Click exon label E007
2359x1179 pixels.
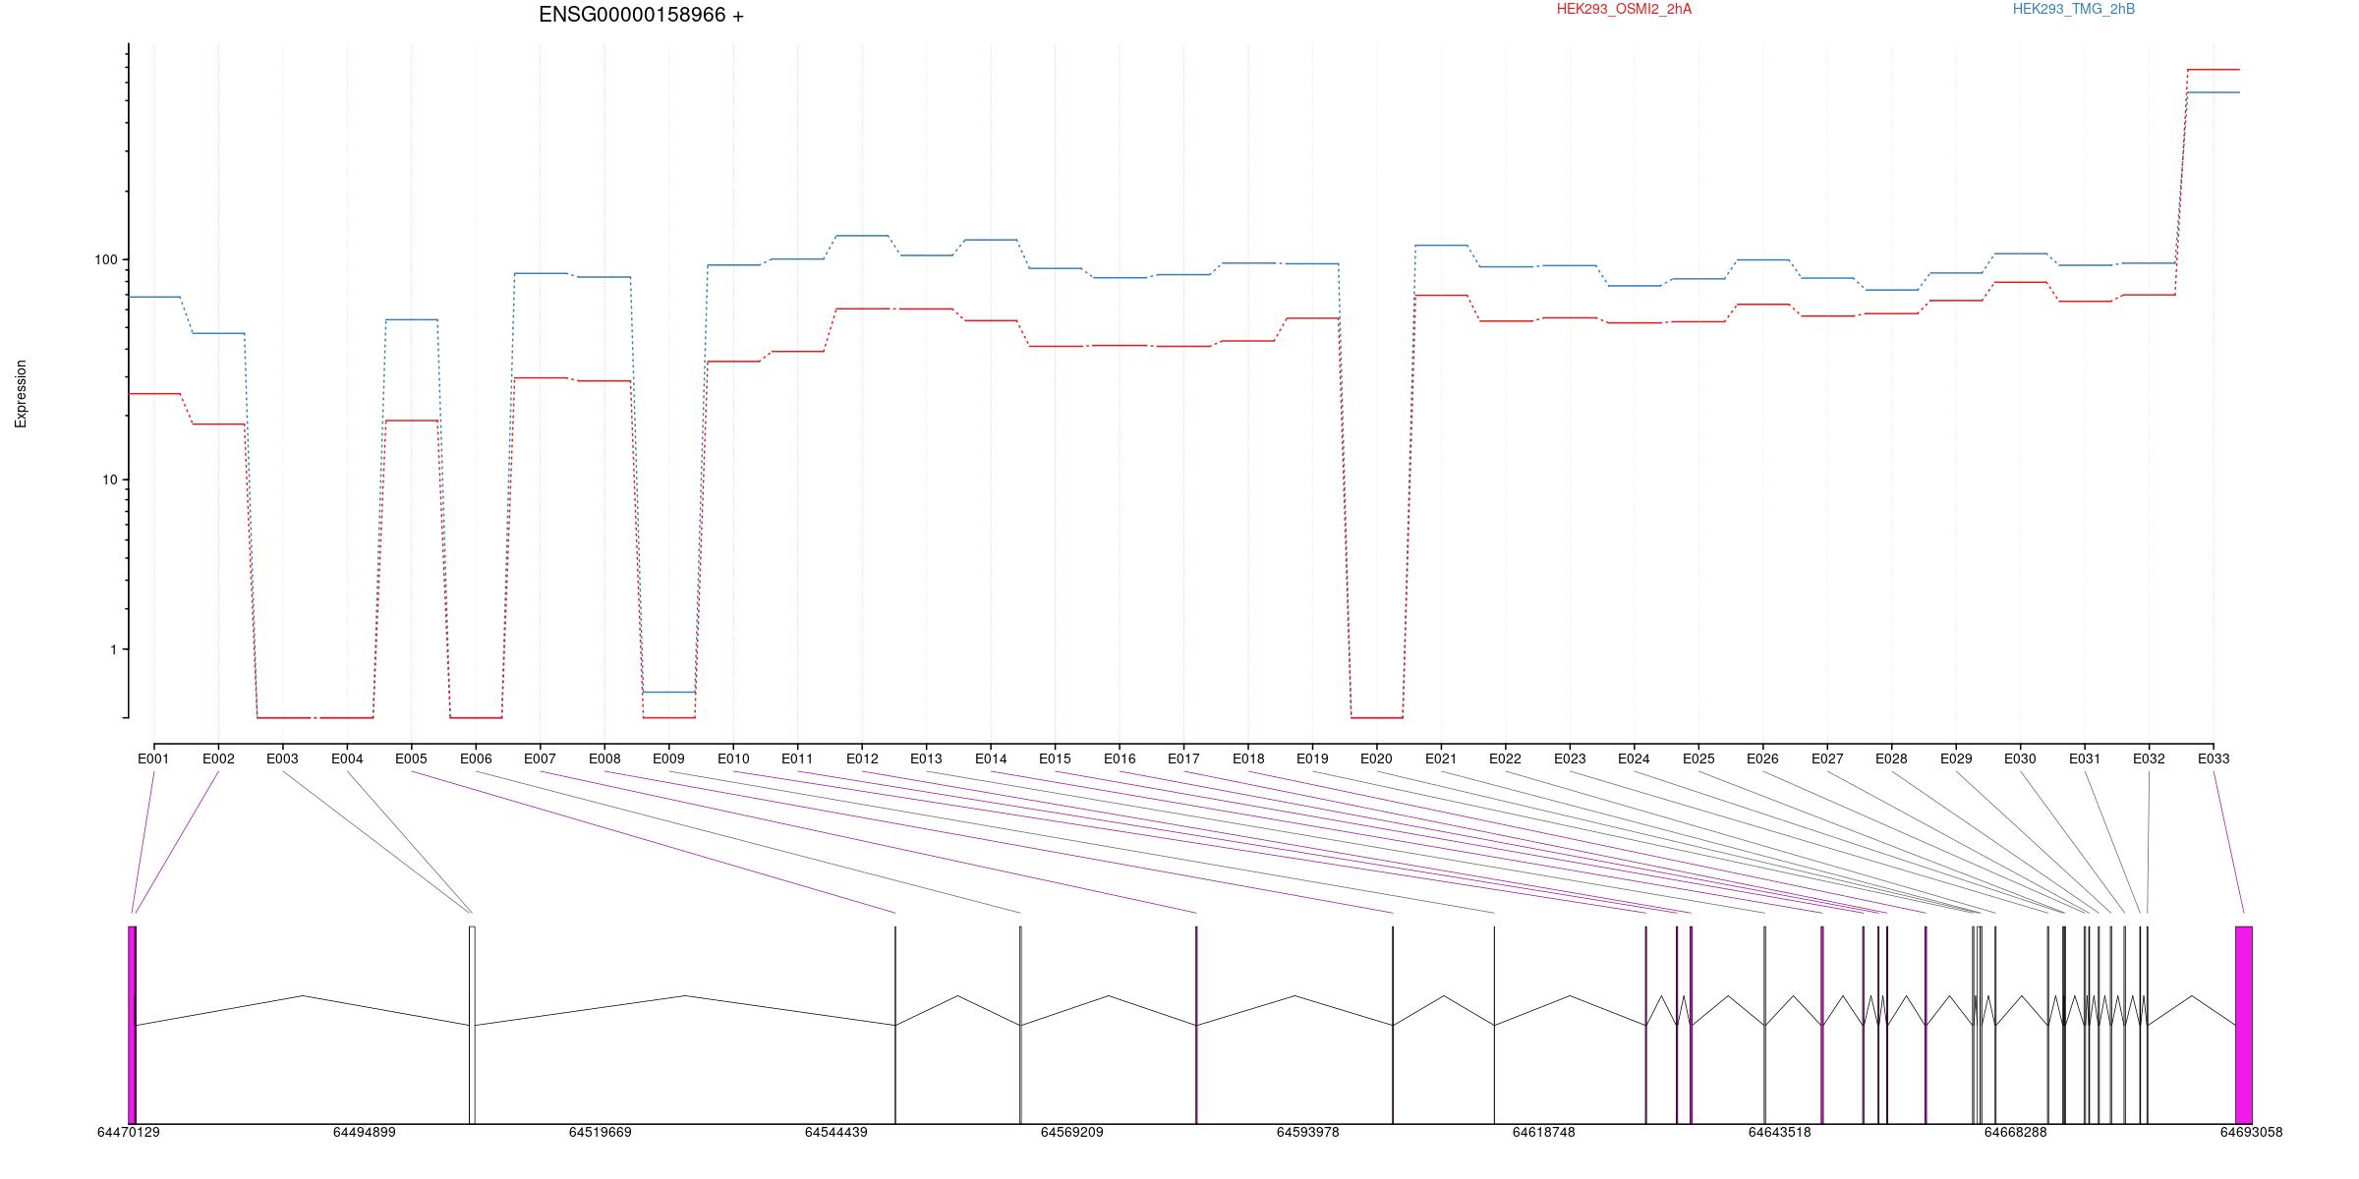point(540,758)
